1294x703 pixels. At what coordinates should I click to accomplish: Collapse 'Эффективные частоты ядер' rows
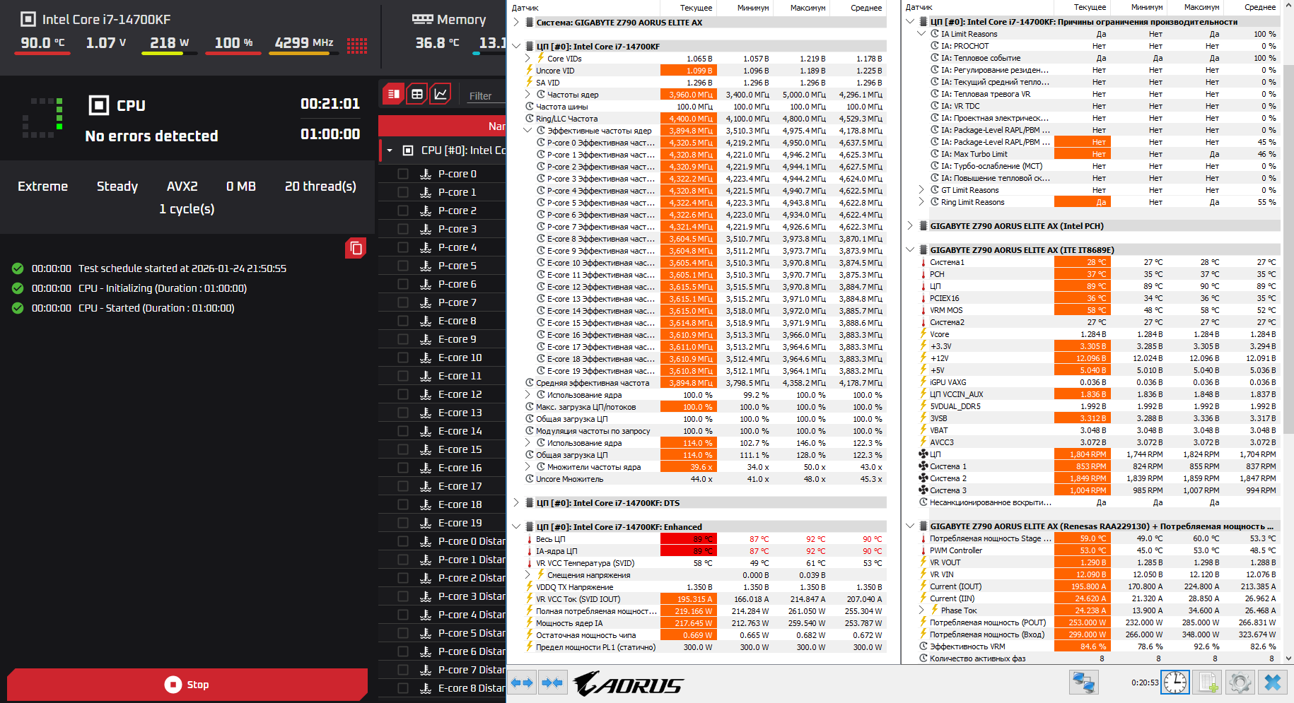pyautogui.click(x=527, y=131)
